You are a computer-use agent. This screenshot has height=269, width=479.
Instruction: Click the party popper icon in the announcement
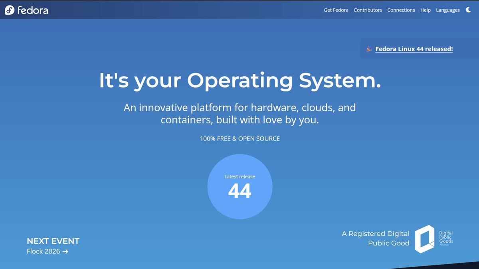coord(369,49)
